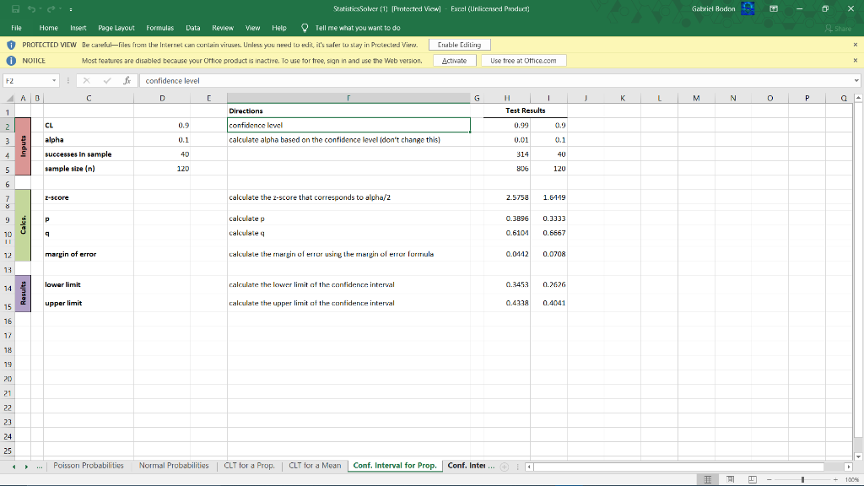864x486 pixels.
Task: Open the Page Layout ribbon tab
Action: pos(116,28)
